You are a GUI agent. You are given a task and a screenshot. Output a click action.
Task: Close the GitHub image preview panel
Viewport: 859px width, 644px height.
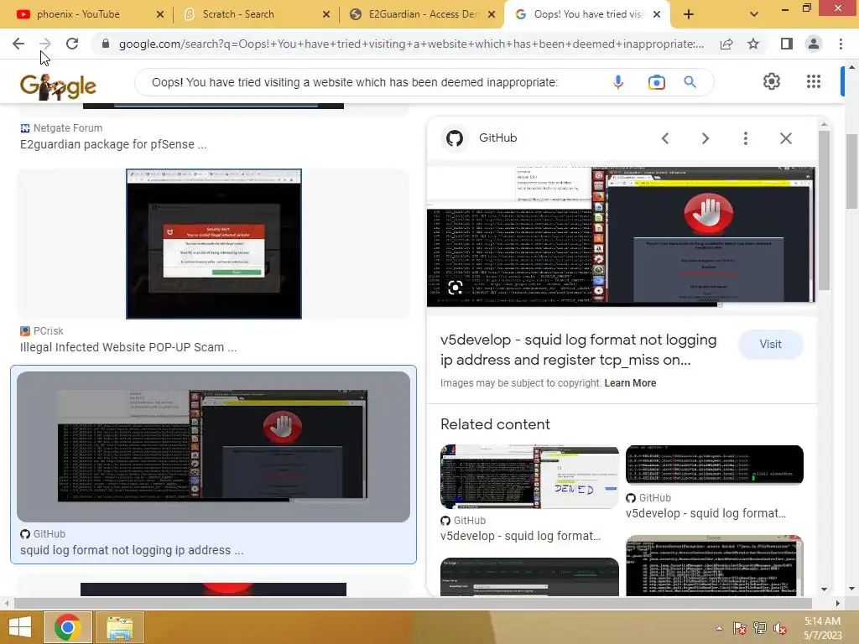click(x=785, y=138)
